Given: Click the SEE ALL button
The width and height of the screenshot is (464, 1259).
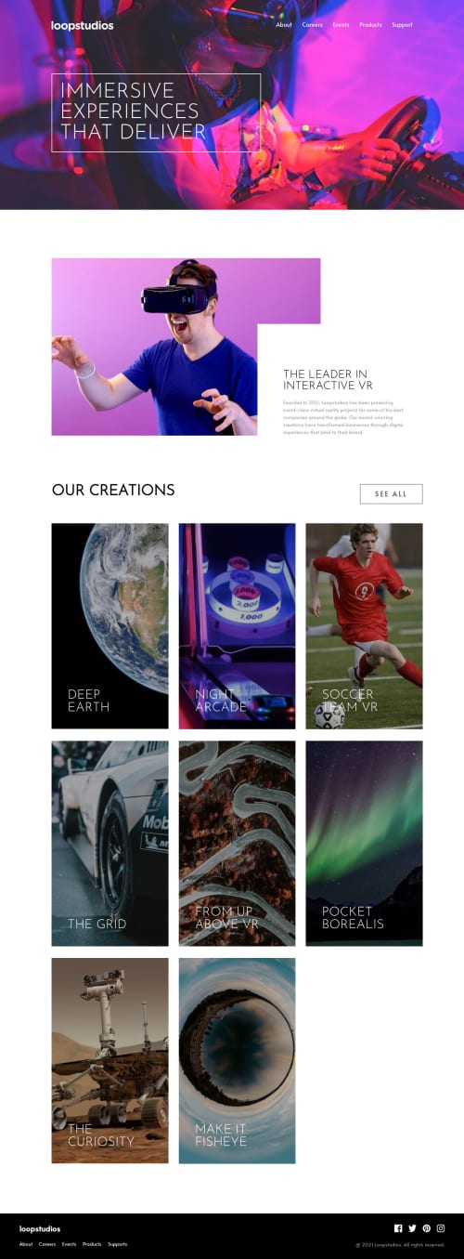Looking at the screenshot, I should [391, 494].
